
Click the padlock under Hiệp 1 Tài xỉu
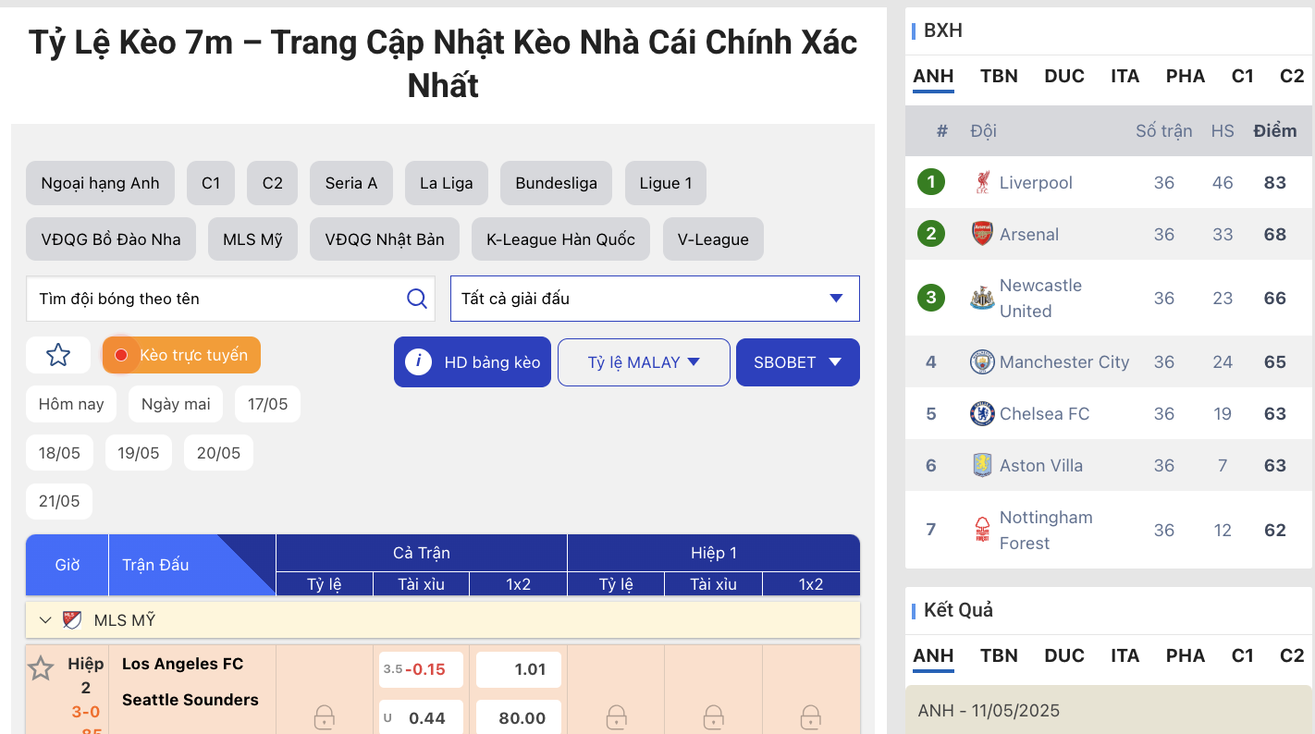(x=713, y=716)
